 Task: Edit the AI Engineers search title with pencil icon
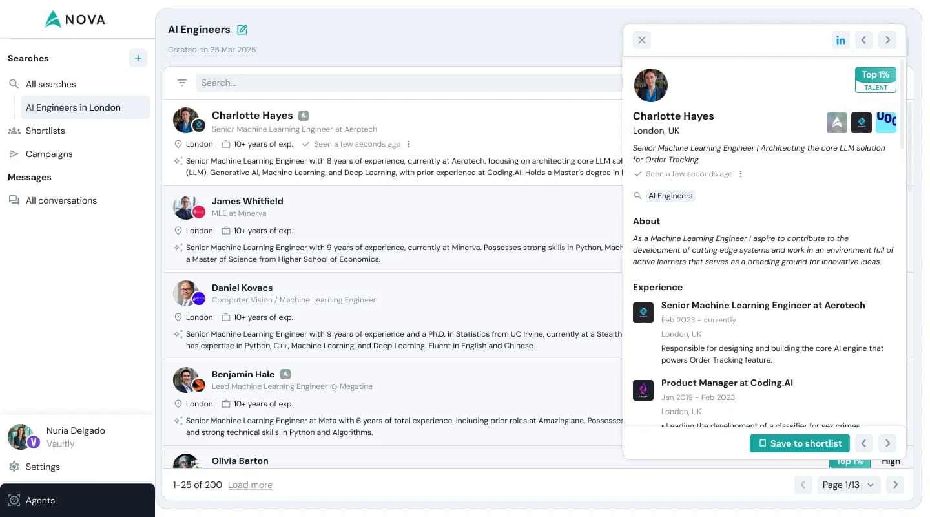pyautogui.click(x=242, y=29)
